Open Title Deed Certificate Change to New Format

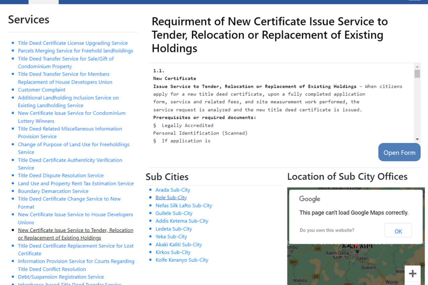click(x=69, y=203)
